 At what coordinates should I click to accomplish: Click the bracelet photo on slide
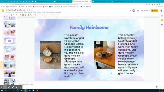pos(104,55)
